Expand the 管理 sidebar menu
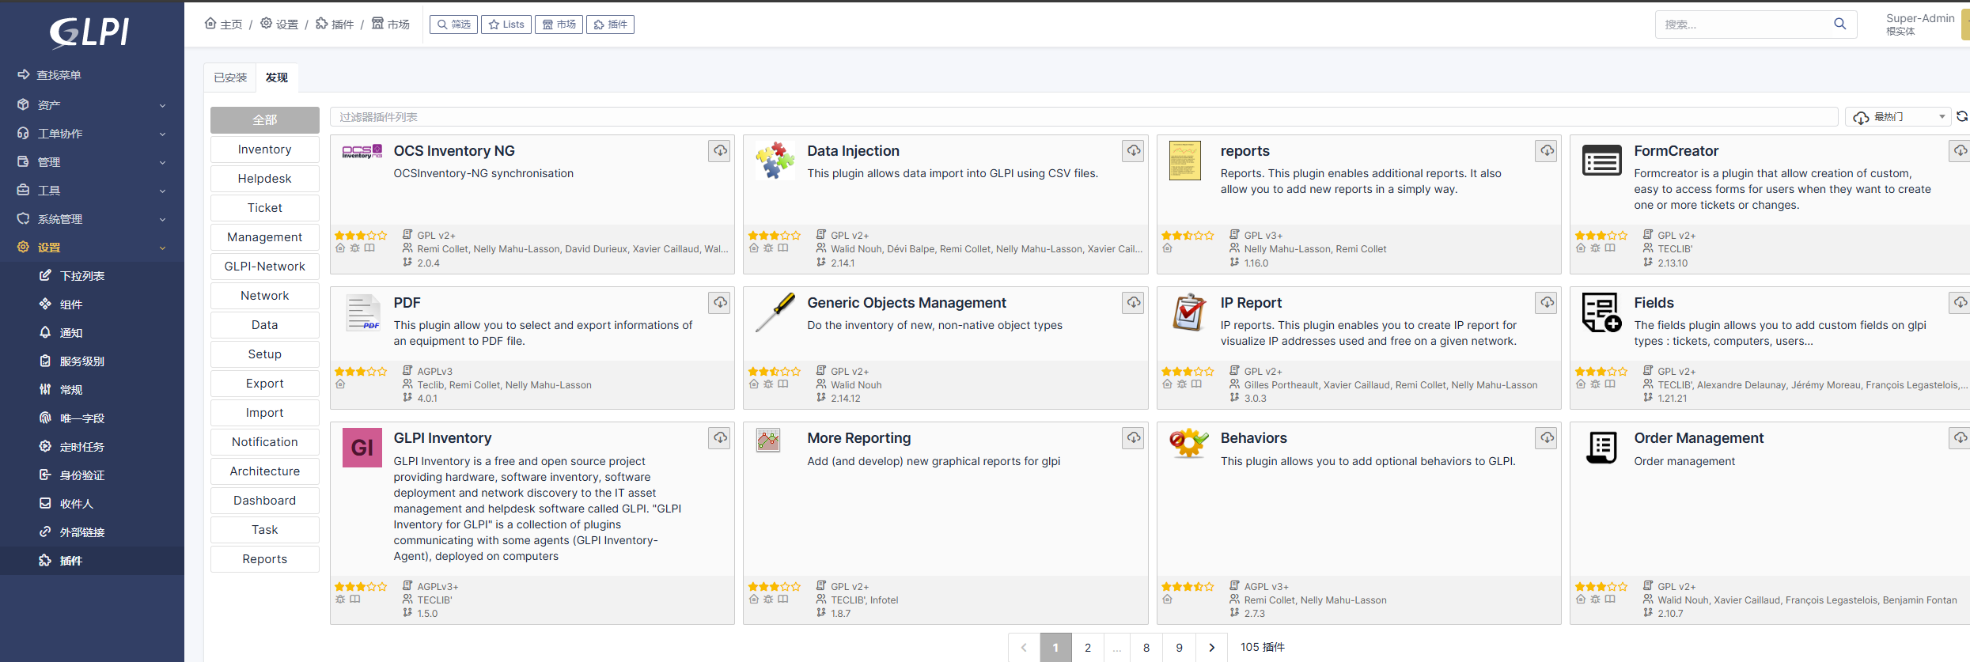Screen dimensions: 1970x662 coord(92,161)
